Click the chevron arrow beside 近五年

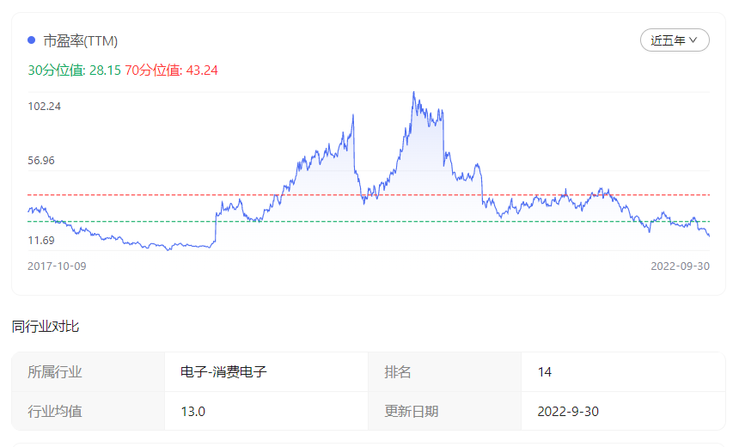click(693, 40)
